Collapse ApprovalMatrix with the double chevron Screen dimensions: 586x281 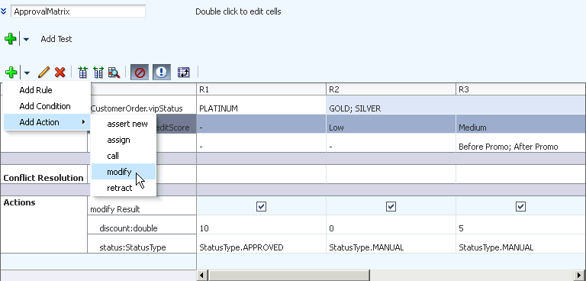tap(3, 11)
